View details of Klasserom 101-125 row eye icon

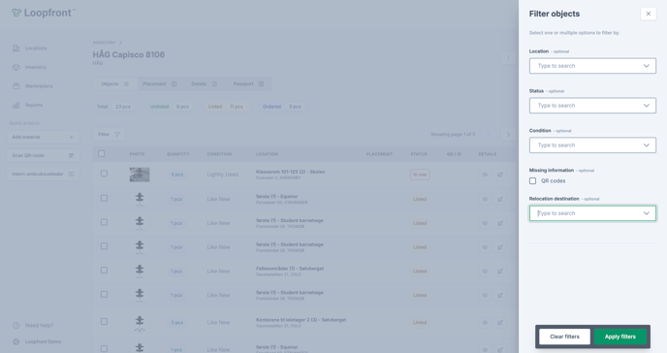point(485,175)
